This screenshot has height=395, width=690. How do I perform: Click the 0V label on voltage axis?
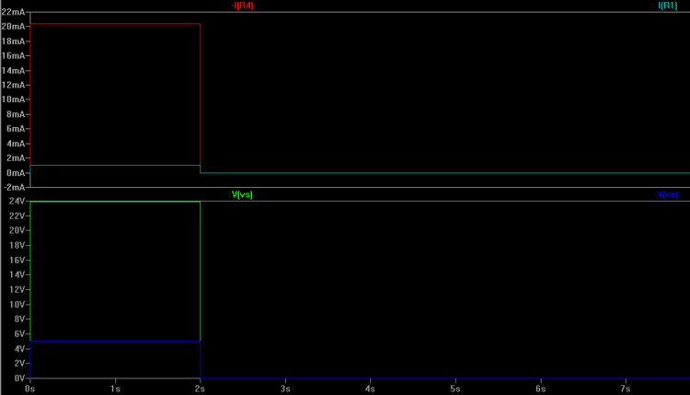pyautogui.click(x=17, y=378)
